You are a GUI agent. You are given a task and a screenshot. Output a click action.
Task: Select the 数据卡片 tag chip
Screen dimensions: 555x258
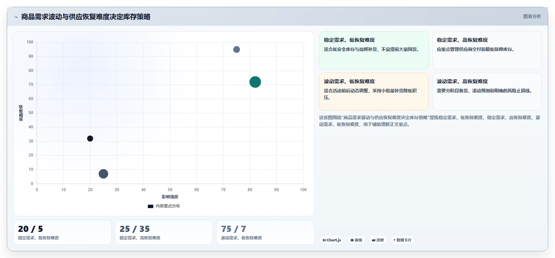pyautogui.click(x=402, y=240)
